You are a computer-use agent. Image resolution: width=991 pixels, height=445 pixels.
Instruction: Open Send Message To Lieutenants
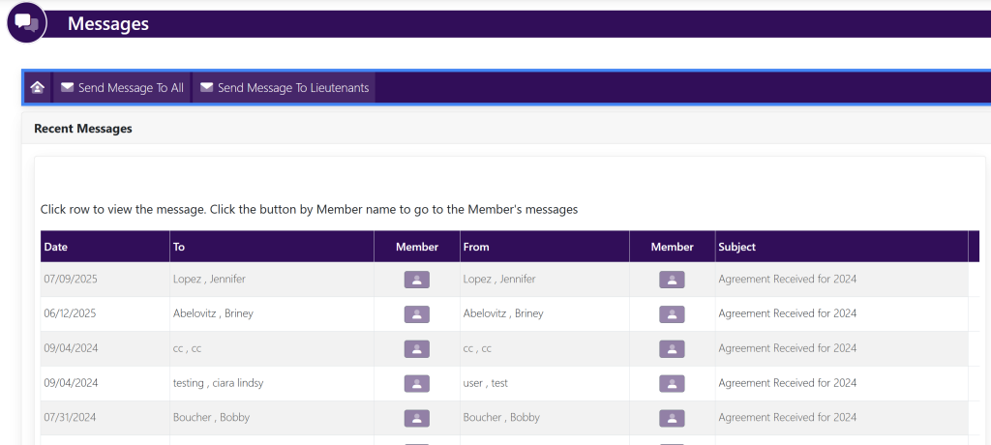point(284,88)
